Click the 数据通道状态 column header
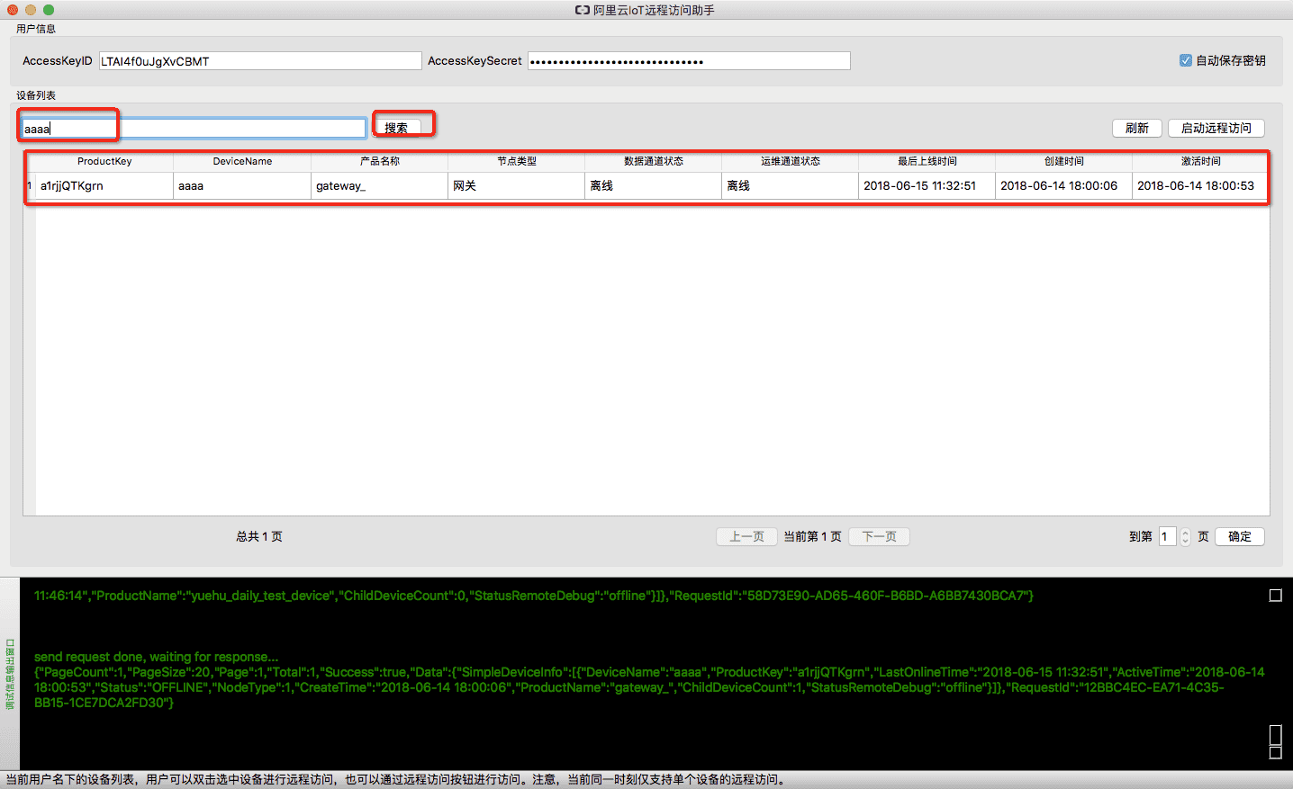This screenshot has width=1293, height=789. point(653,161)
